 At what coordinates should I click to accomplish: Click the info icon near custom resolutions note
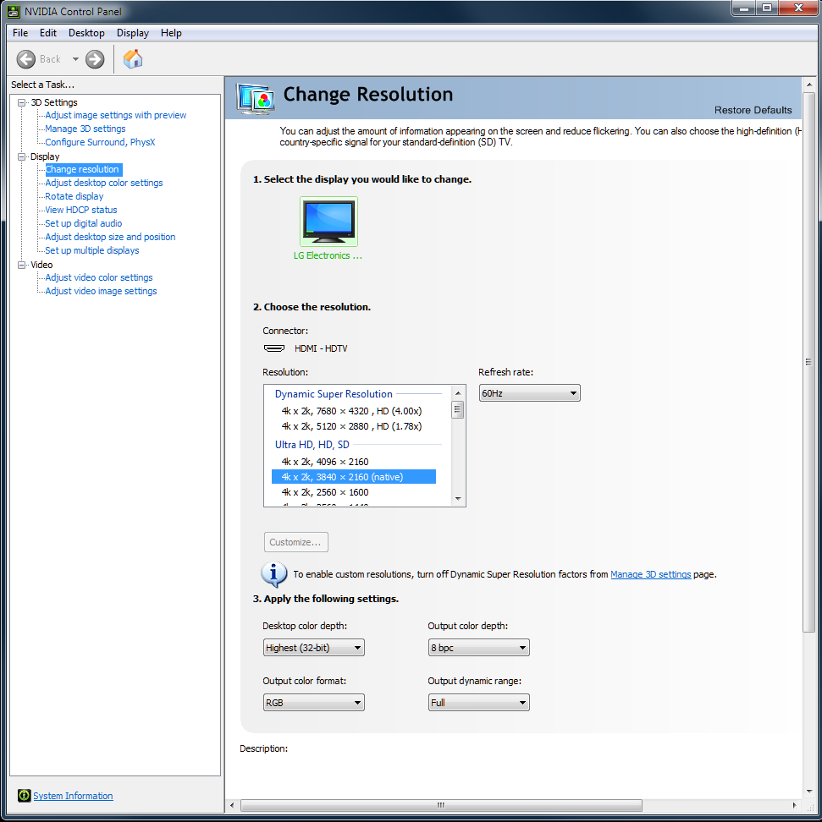pyautogui.click(x=274, y=574)
